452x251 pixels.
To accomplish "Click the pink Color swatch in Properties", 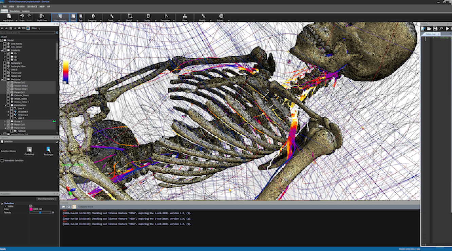I will 31,209.
